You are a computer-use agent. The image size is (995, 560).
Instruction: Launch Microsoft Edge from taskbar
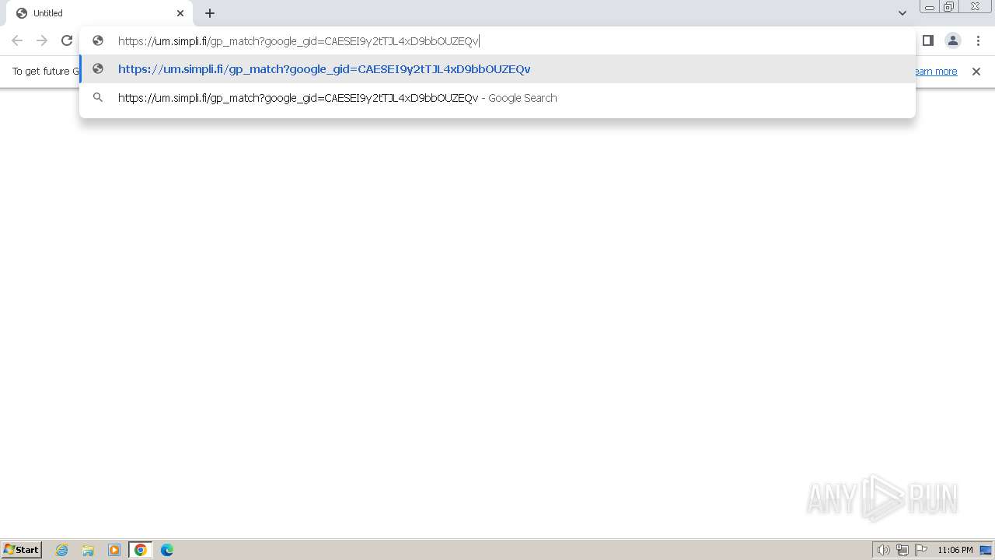(x=166, y=550)
